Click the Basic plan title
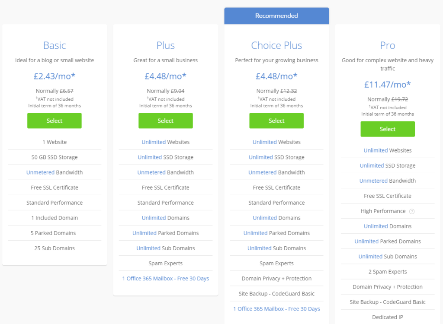The height and width of the screenshot is (324, 443). [55, 45]
